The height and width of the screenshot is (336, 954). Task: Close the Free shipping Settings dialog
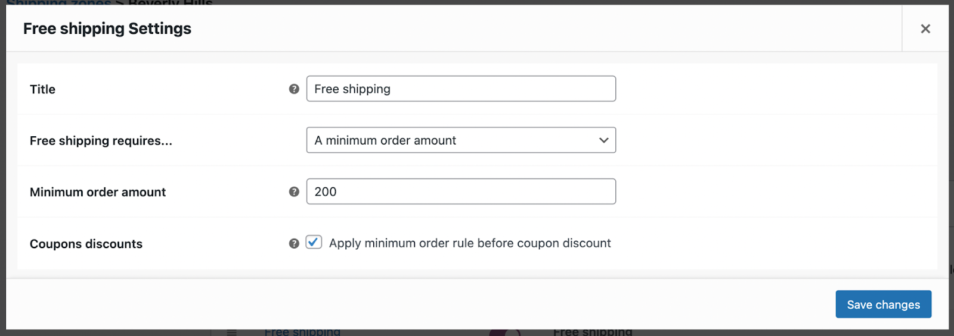pos(925,29)
